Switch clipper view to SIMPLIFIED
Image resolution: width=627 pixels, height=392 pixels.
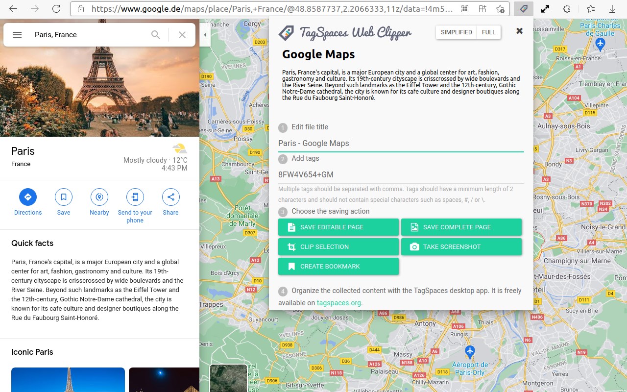pos(456,32)
